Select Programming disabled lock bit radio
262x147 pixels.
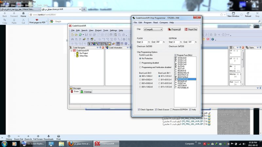click(140, 63)
